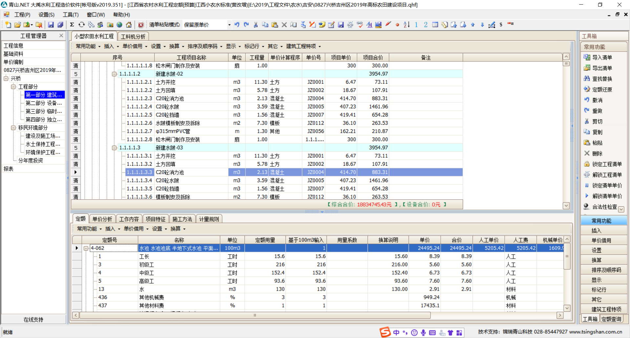Click the Sigma sum icon in toolbar
The image size is (630, 338).
72,25
